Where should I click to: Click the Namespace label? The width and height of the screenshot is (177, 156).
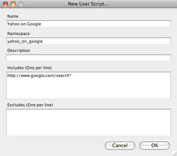[18, 33]
